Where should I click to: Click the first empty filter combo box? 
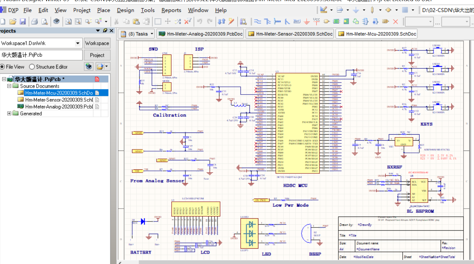tap(419, 21)
